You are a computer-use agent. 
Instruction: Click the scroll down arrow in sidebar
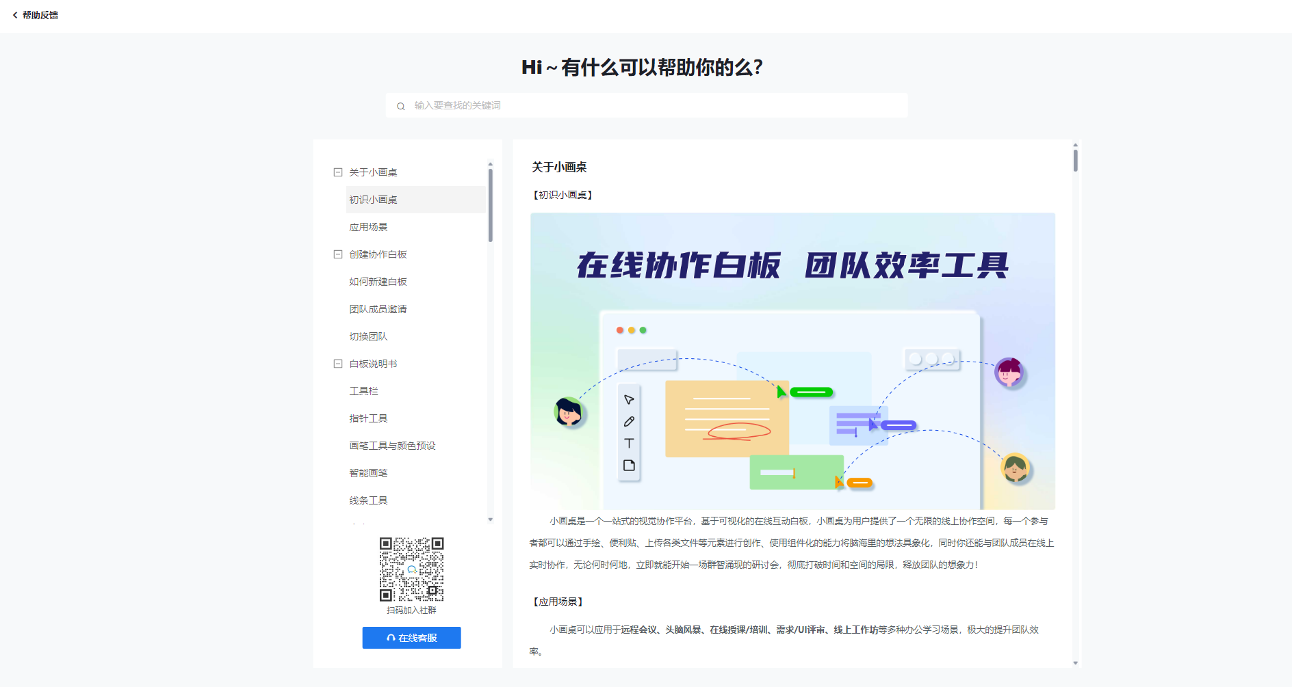pyautogui.click(x=490, y=520)
